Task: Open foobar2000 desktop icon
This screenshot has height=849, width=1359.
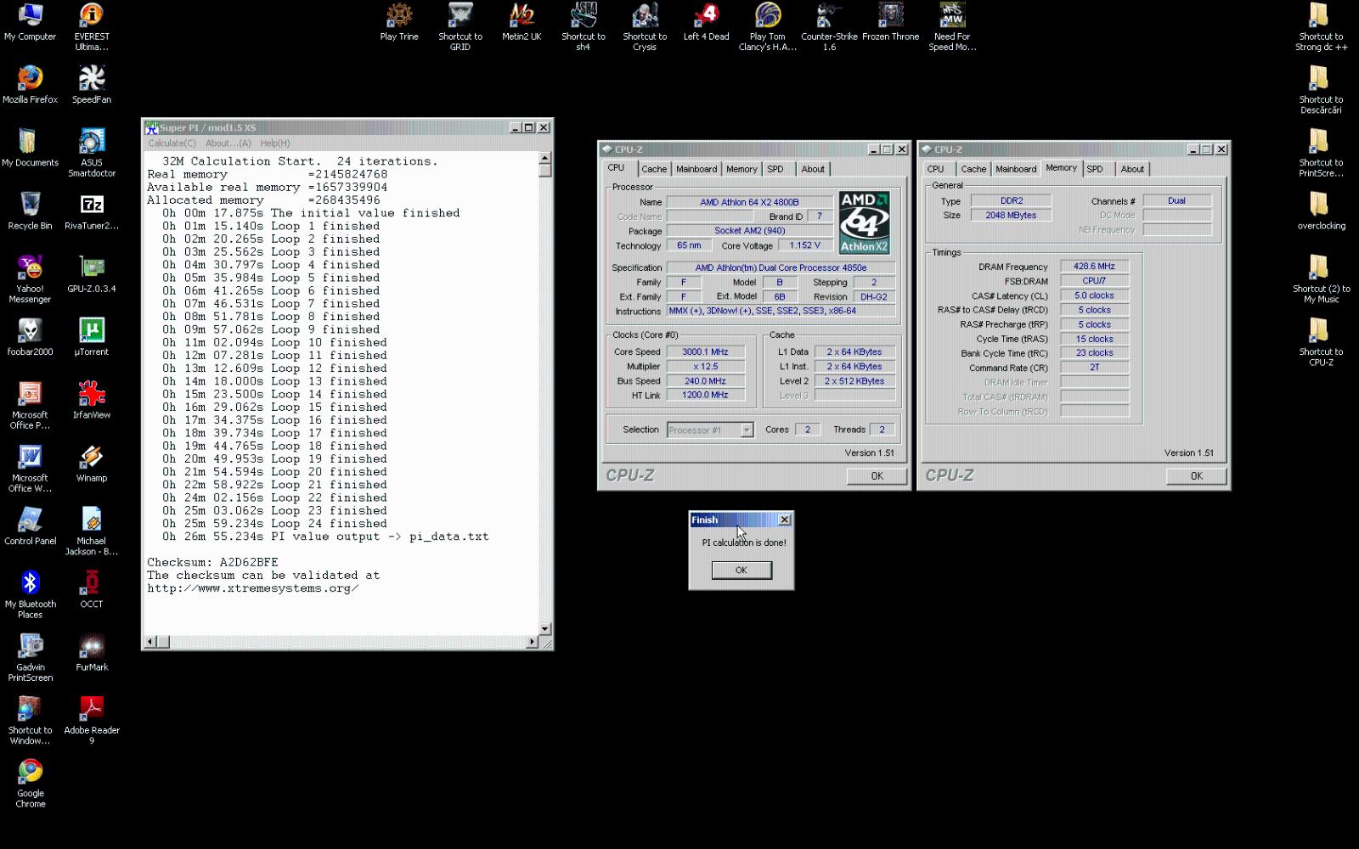Action: tap(30, 337)
